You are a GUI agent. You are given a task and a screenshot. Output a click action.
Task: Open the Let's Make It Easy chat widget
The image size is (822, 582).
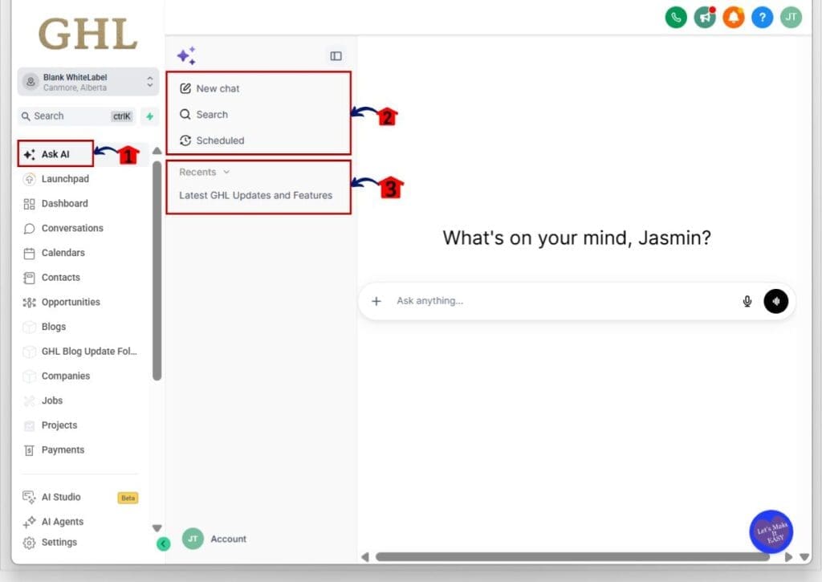pos(771,531)
